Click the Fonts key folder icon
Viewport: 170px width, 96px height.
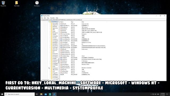point(52,66)
